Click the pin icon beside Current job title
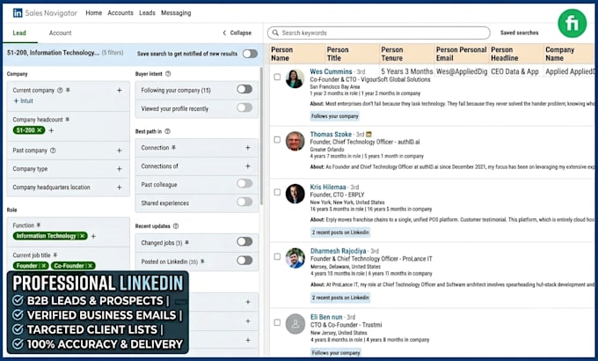 (x=55, y=254)
